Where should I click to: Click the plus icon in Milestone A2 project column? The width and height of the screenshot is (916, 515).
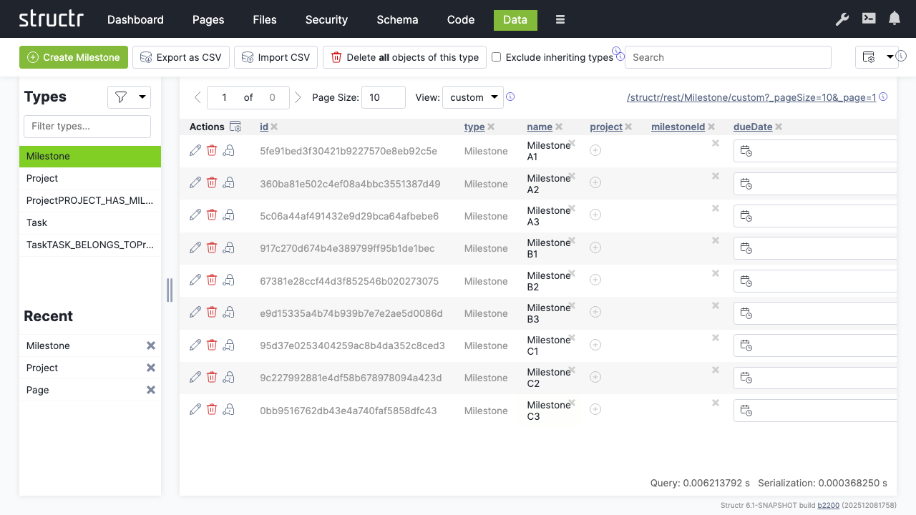595,183
